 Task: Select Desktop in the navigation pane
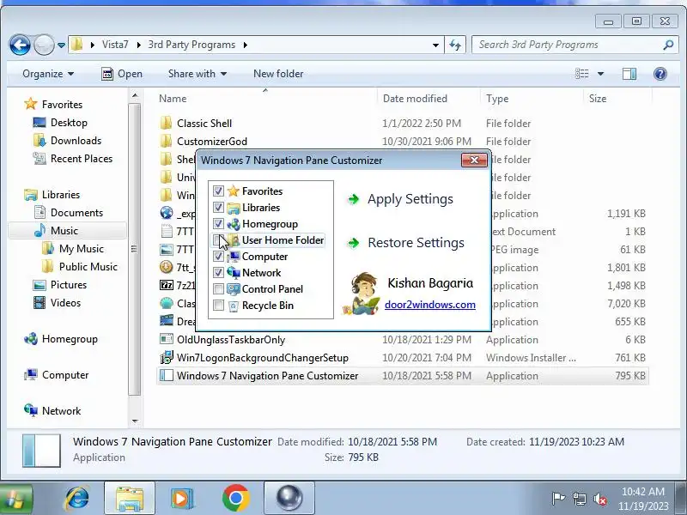(x=69, y=123)
